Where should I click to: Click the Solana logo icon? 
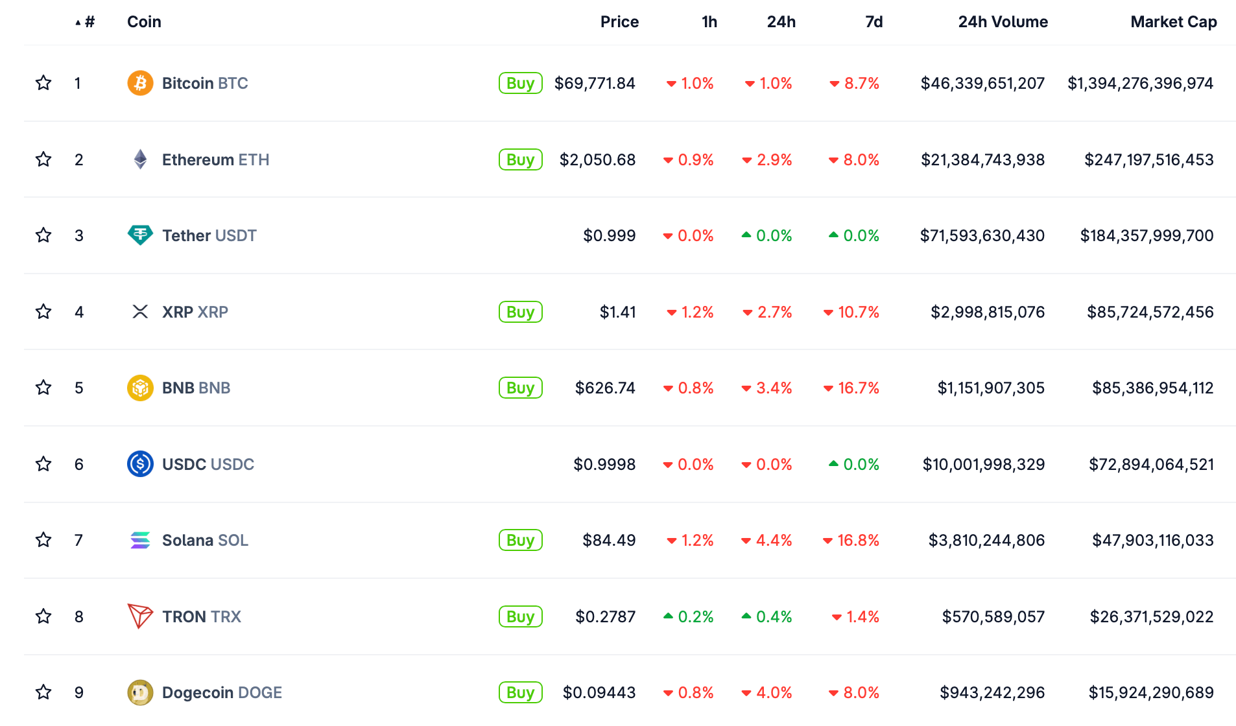click(x=140, y=540)
